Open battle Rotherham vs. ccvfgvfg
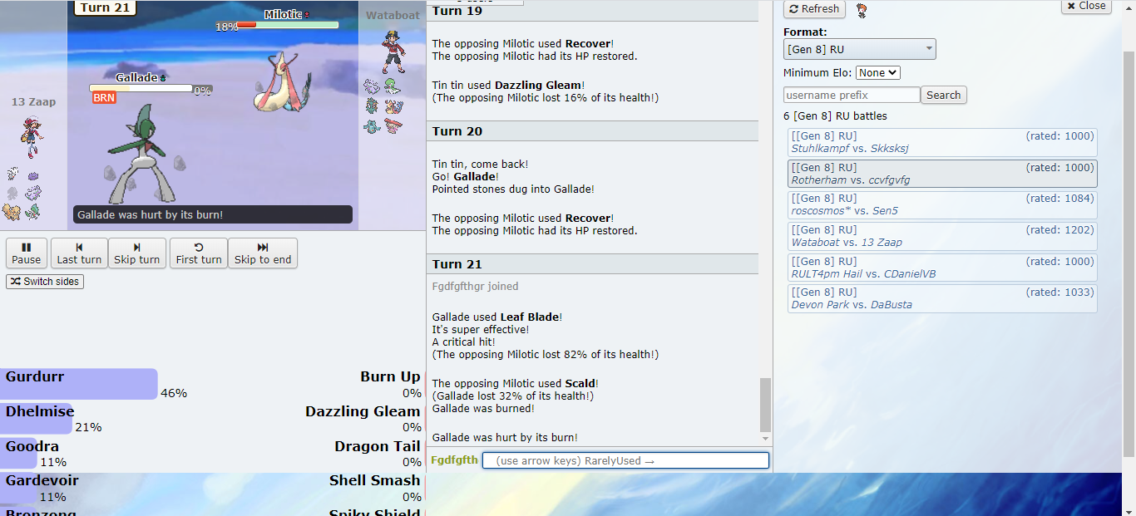Image resolution: width=1136 pixels, height=516 pixels. click(x=942, y=174)
